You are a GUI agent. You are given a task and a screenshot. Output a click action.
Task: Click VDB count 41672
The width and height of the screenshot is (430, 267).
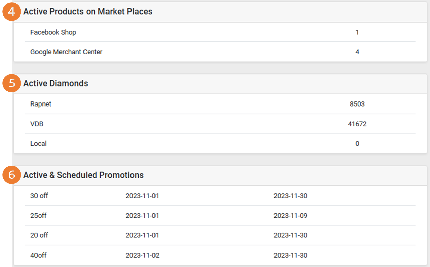(x=357, y=124)
